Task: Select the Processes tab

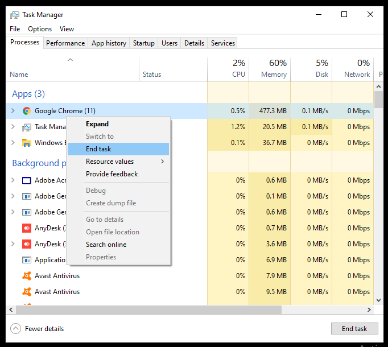Action: pos(24,42)
